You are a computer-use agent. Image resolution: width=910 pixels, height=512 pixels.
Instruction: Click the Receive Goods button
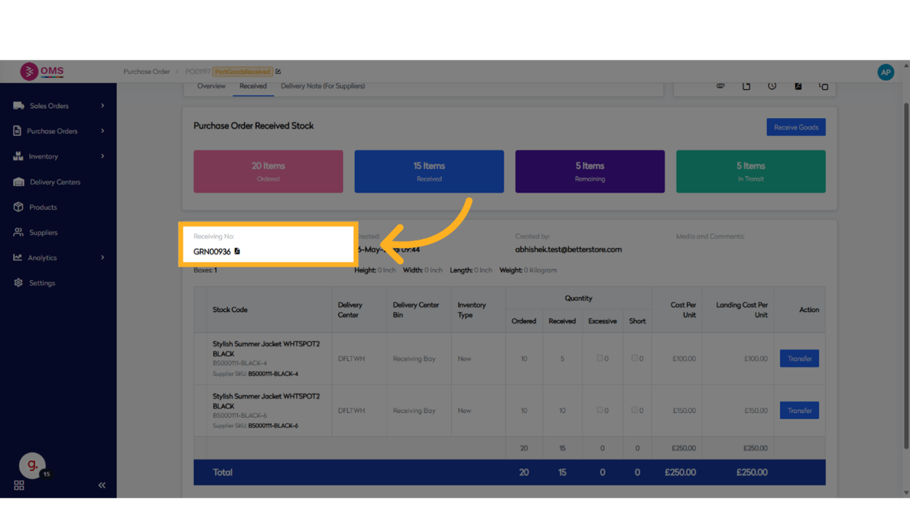coord(796,127)
